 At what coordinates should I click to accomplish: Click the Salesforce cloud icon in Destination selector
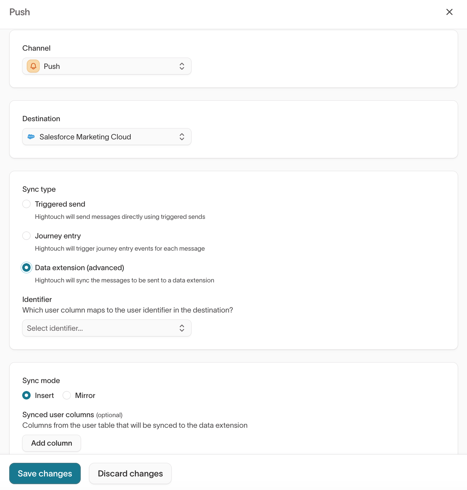coord(31,137)
